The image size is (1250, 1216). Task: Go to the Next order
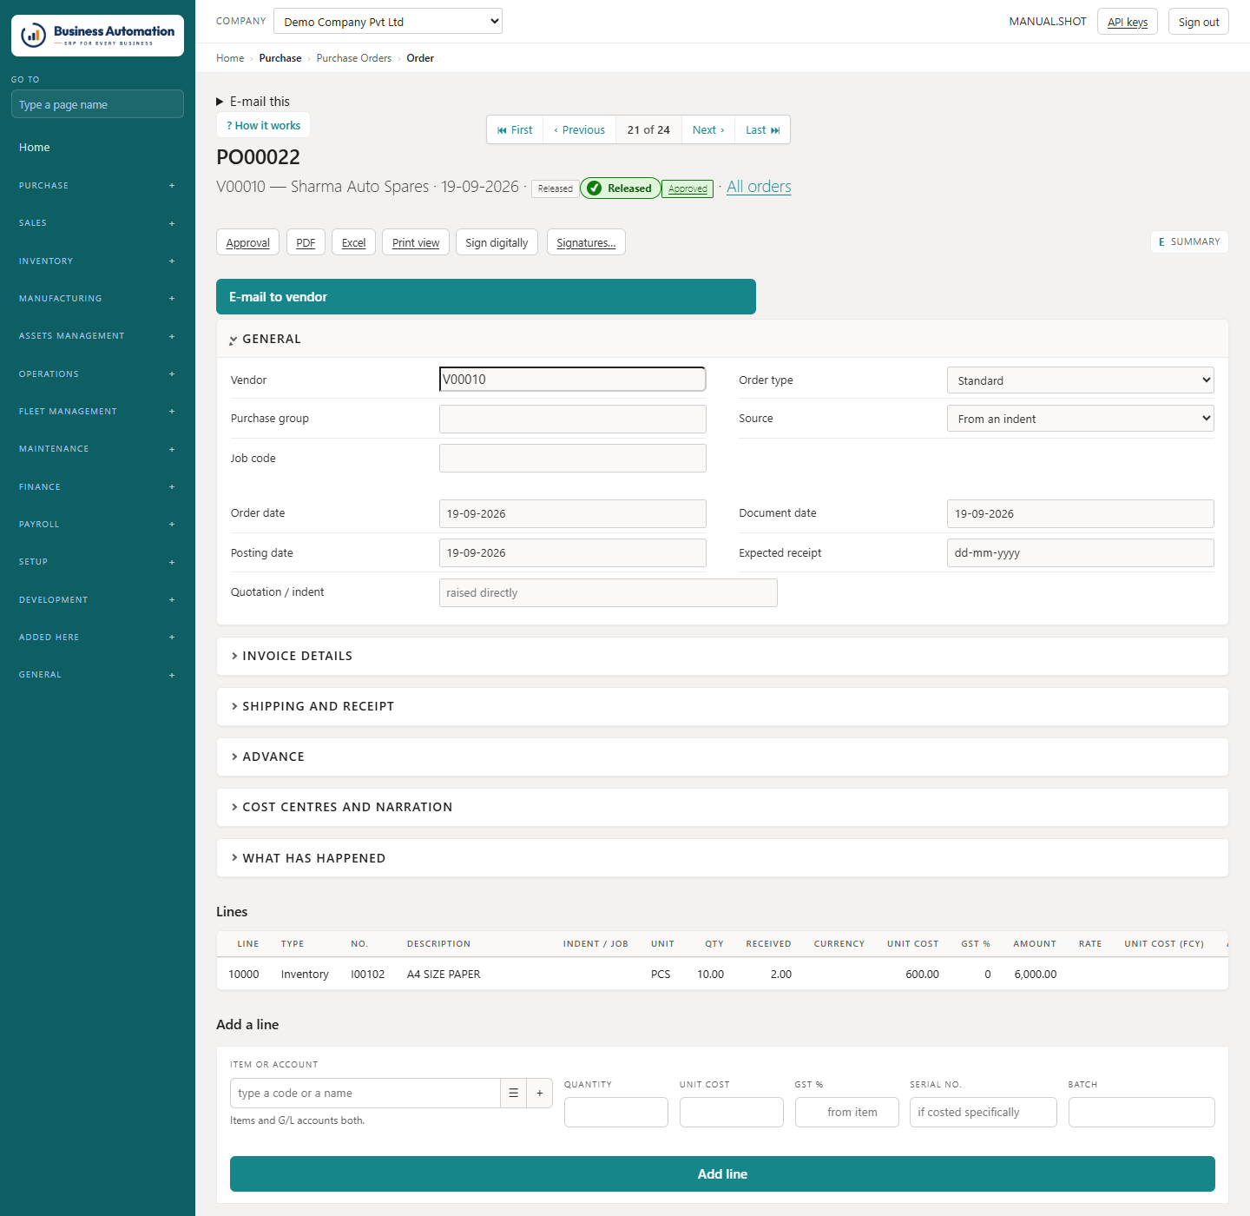tap(708, 129)
